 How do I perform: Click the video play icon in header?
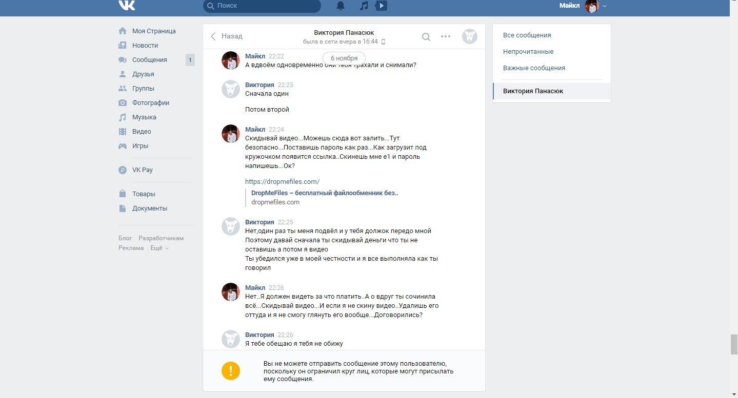pos(381,6)
